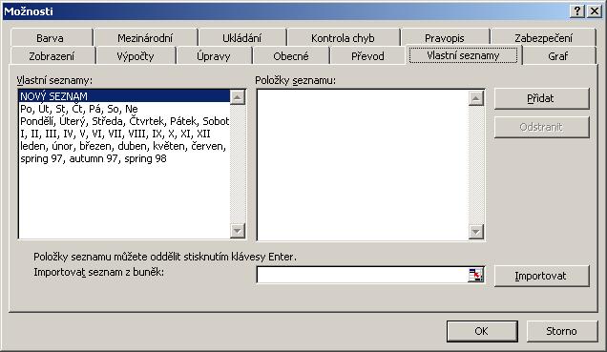607x352 pixels.
Task: Select the list leden, únor, březen
Action: (124, 146)
